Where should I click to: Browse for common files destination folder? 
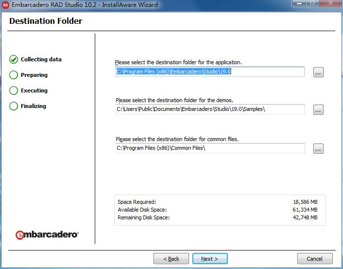point(318,148)
